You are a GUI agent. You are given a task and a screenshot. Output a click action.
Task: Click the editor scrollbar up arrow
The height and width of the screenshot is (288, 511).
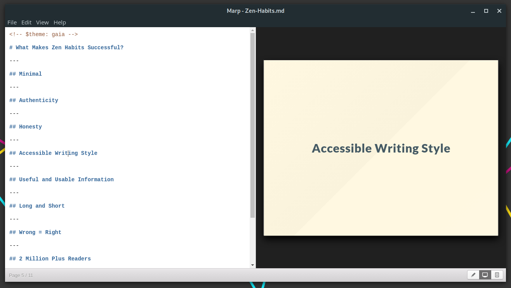coord(252,30)
